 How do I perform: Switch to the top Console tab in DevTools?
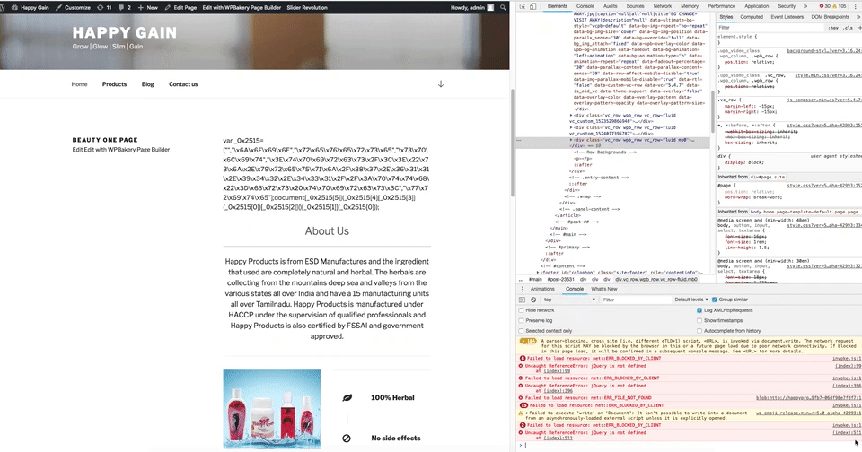(585, 6)
